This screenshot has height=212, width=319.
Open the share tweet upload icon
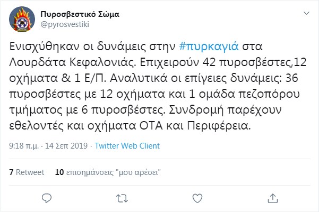[x=273, y=198]
